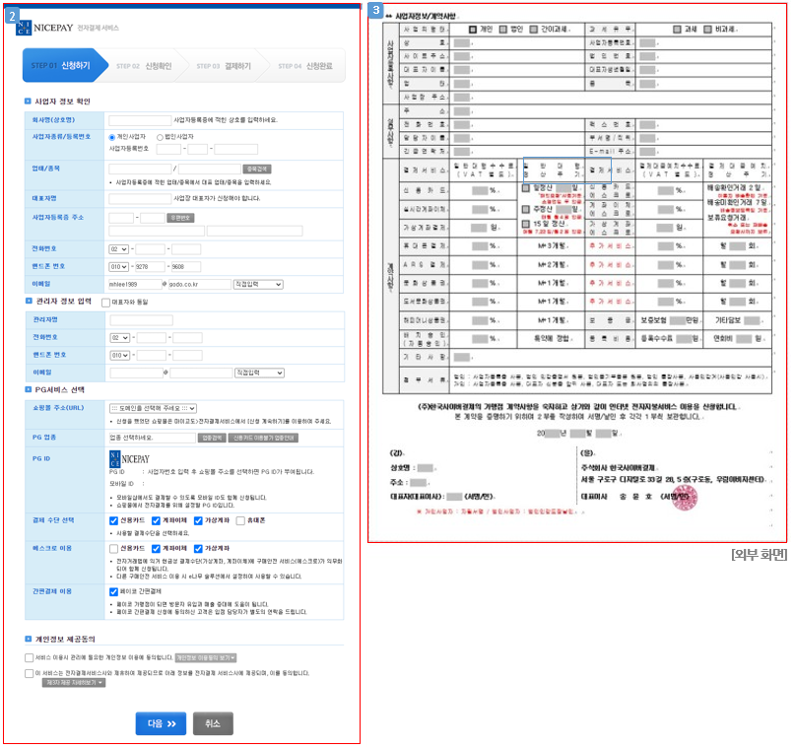Open business mobile prefix 010 dropdown

tap(118, 267)
